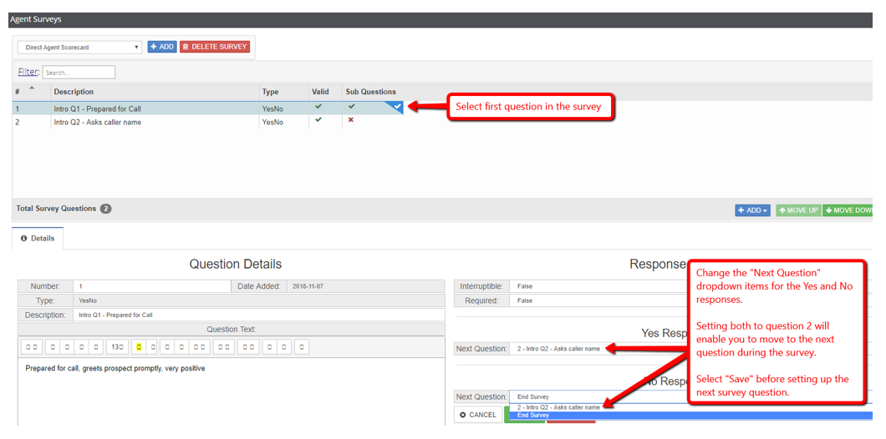Click the CANCEL button

click(478, 415)
